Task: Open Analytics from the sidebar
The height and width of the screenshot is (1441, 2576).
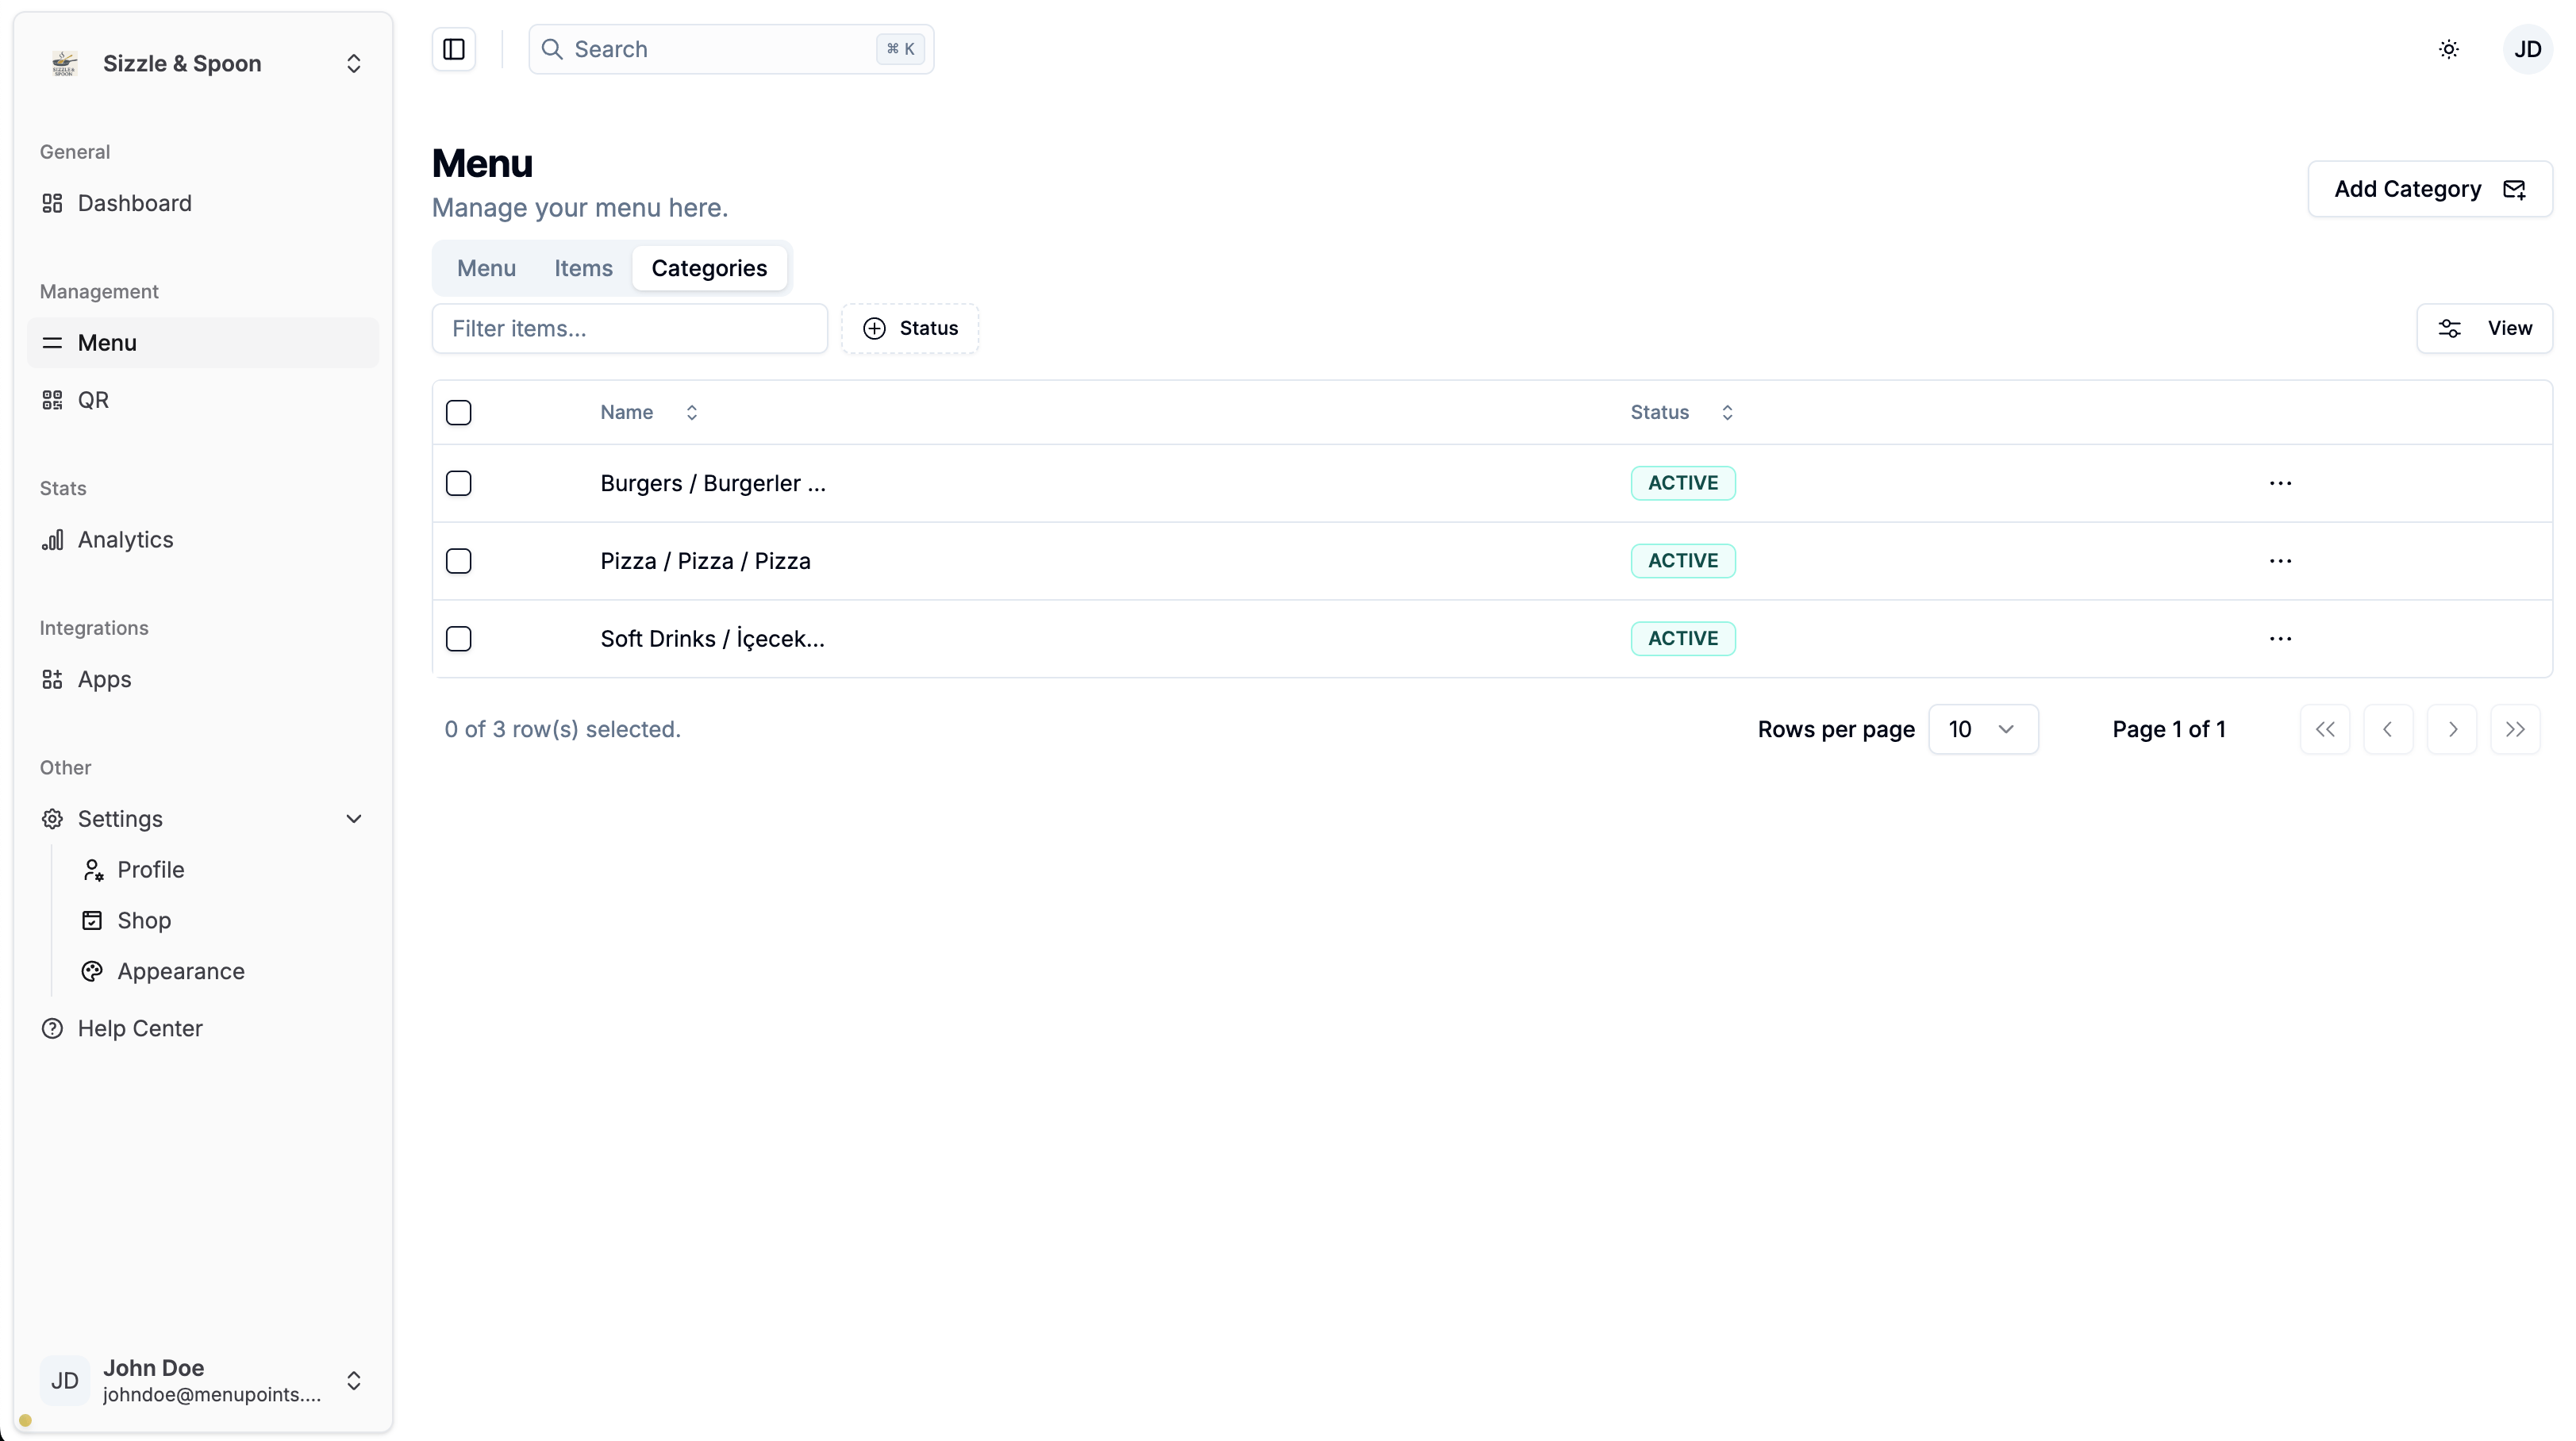Action: pos(125,540)
